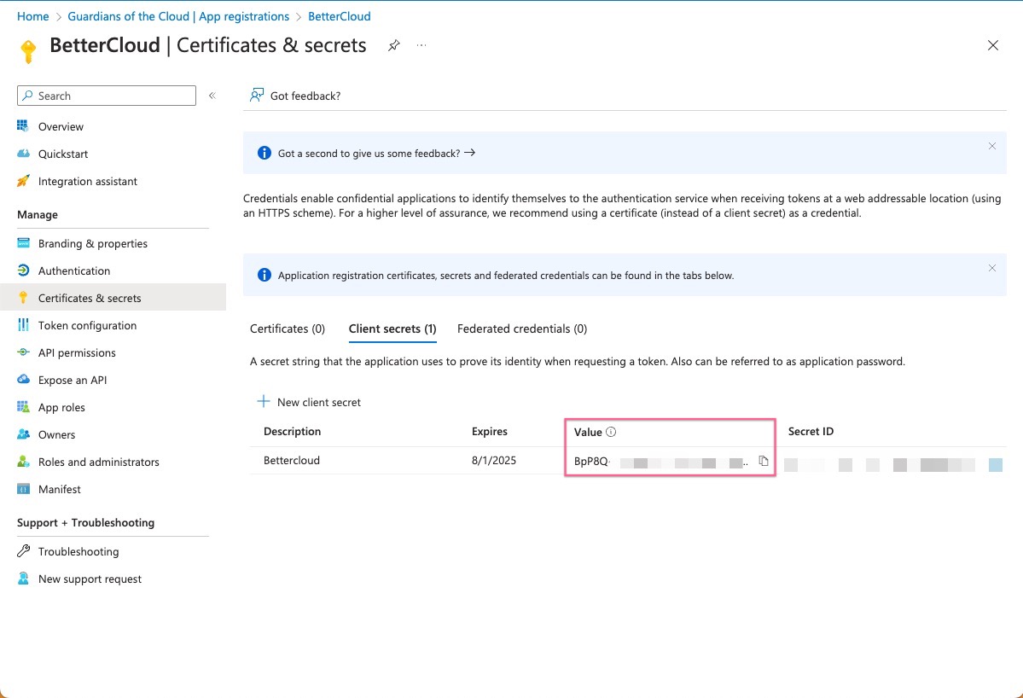The width and height of the screenshot is (1023, 698).
Task: Switch to the Certificates tab
Action: 288,329
